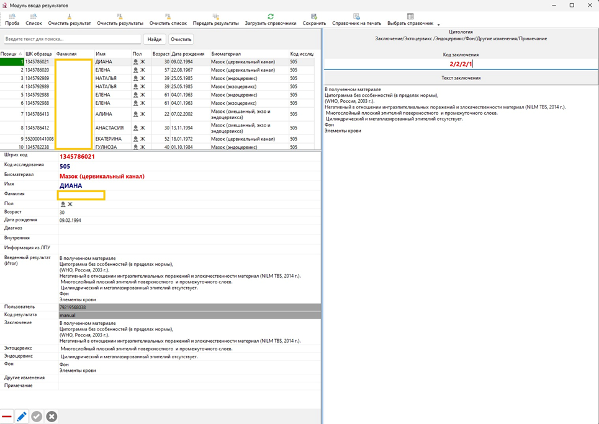Click the Код исследования value 505
Screen dimensions: 599x424
[65, 166]
